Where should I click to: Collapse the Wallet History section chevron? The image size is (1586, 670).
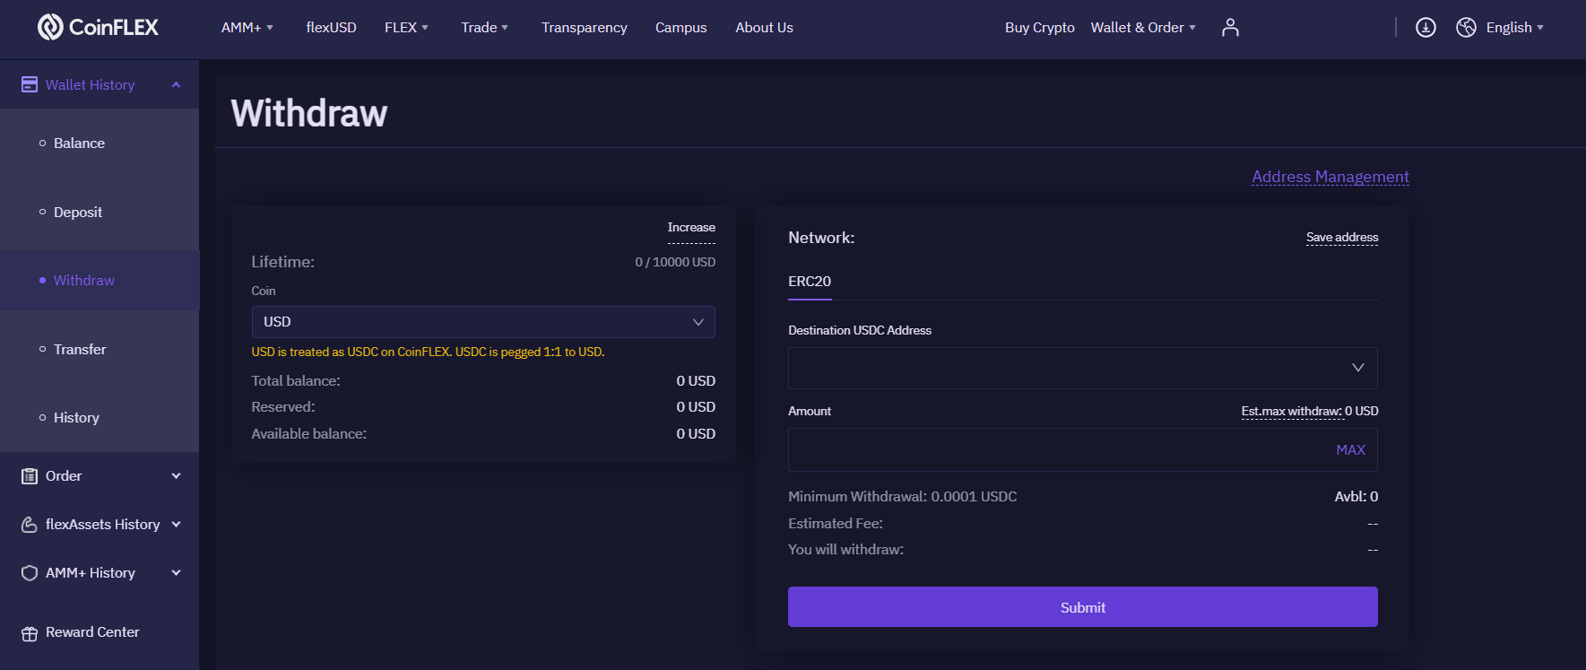click(x=177, y=85)
